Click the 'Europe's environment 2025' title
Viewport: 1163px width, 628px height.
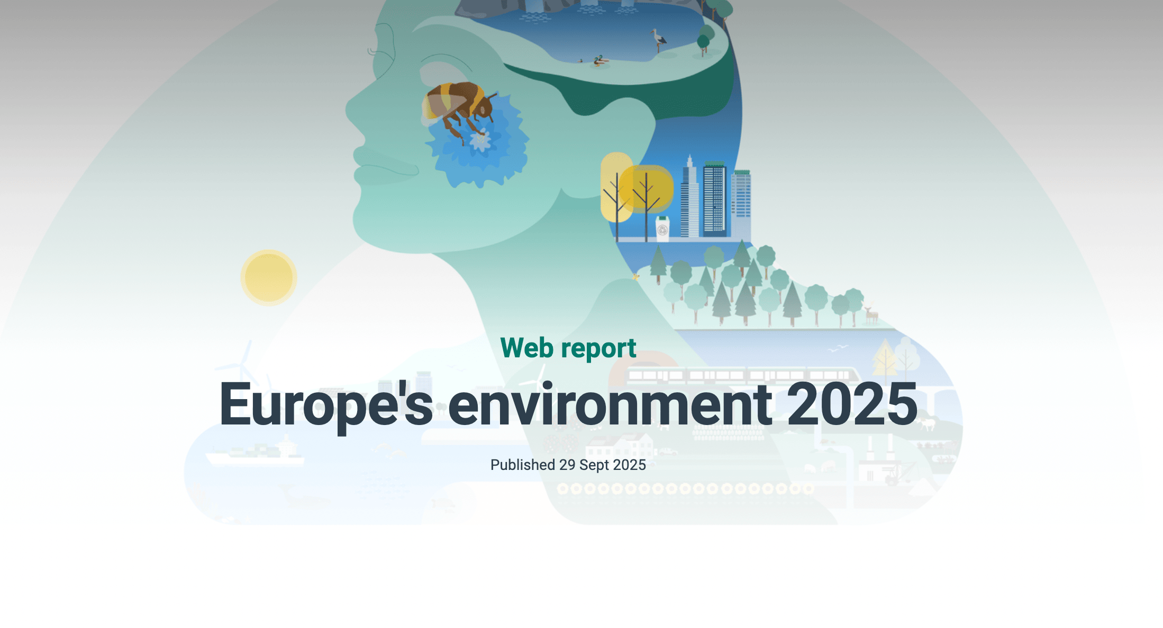click(568, 404)
